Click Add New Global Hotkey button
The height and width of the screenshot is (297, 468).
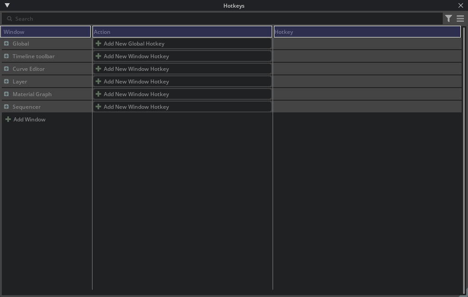(182, 44)
